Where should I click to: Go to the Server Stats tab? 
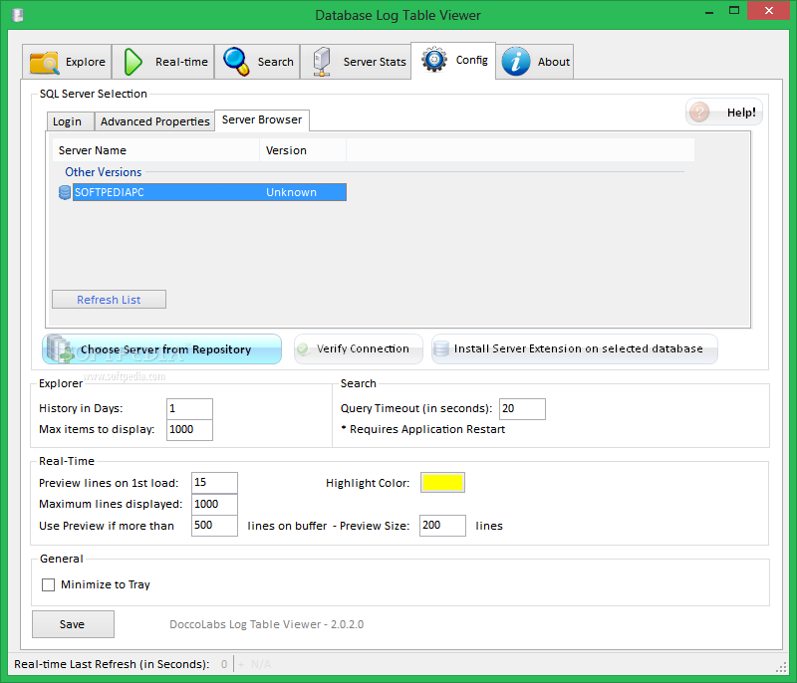click(356, 62)
